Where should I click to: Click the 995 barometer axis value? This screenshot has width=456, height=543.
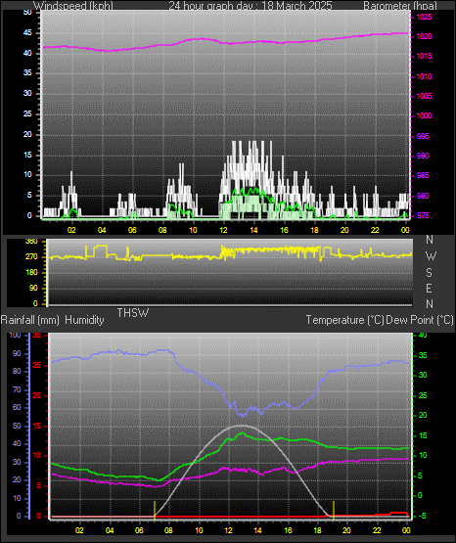tap(423, 136)
